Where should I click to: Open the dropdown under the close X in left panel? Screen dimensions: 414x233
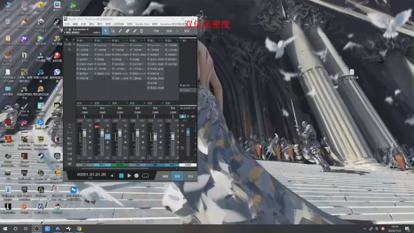(74, 44)
